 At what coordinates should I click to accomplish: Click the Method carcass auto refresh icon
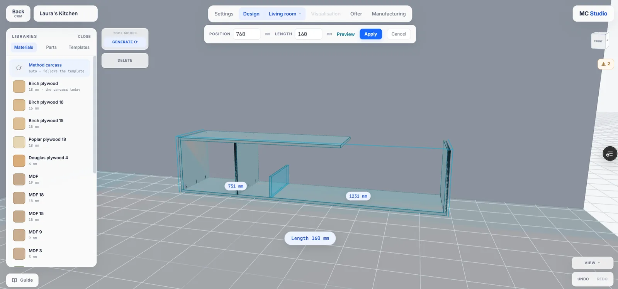tap(19, 68)
